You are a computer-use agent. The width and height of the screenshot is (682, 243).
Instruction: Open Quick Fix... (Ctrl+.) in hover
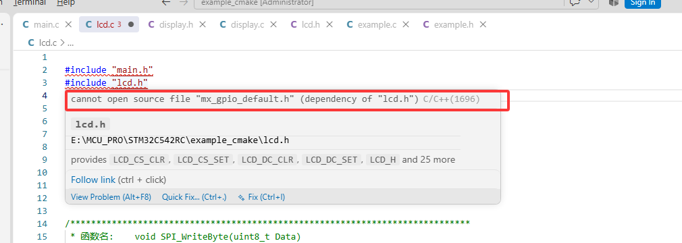pyautogui.click(x=194, y=197)
